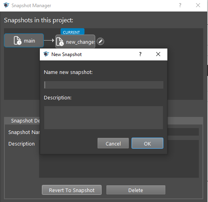Open help in New Snapshot dialog

pyautogui.click(x=140, y=54)
